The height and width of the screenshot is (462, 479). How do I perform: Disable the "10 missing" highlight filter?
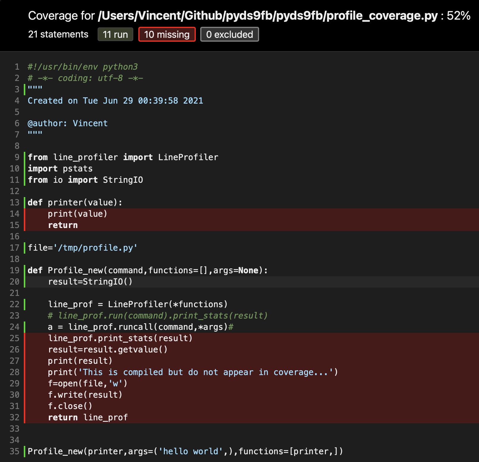pos(167,35)
